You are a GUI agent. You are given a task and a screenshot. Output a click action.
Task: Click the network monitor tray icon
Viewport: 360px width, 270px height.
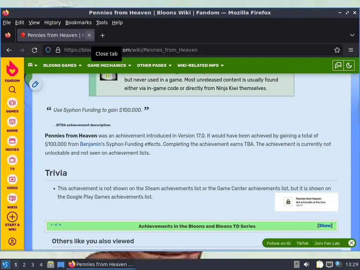(x=329, y=264)
